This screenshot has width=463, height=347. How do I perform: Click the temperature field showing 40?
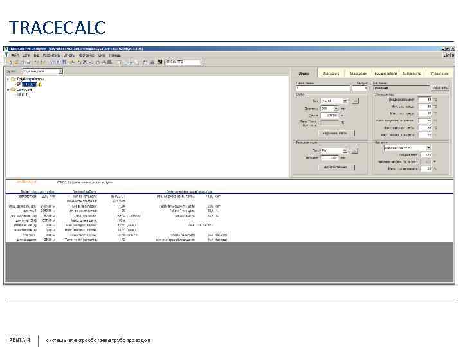[x=425, y=114]
